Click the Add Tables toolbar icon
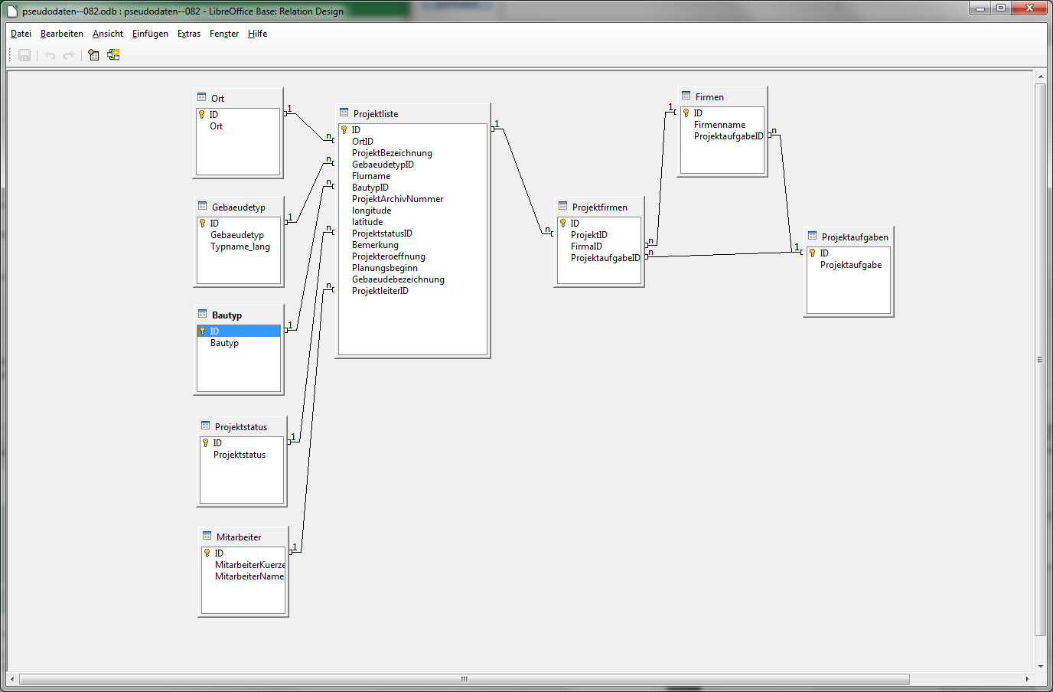 coord(93,55)
